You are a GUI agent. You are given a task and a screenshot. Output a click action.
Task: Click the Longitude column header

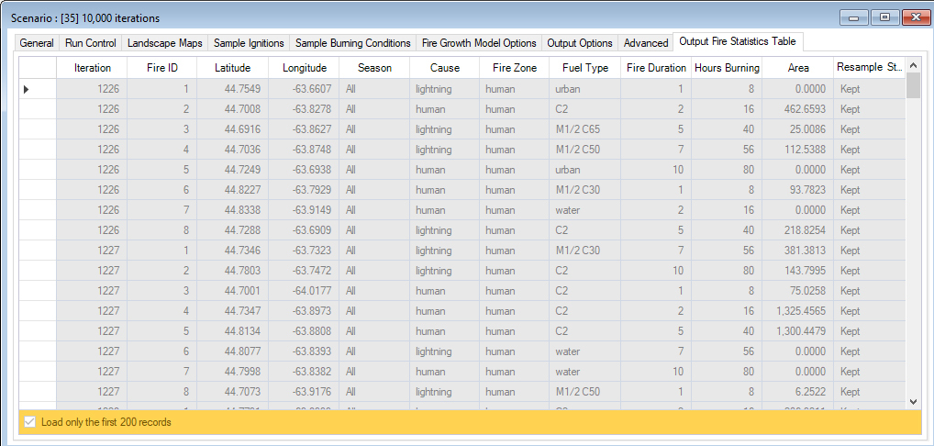click(x=304, y=68)
